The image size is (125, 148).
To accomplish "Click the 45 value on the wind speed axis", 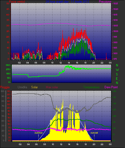I will (x=8, y=9).
